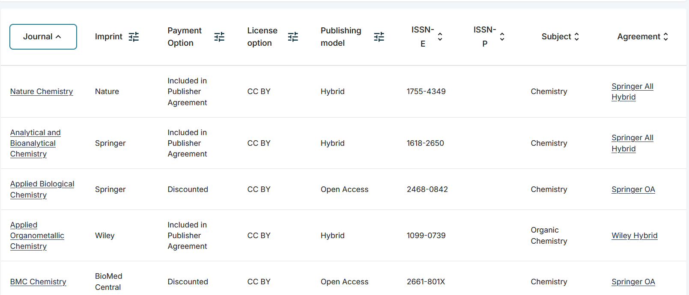689x295 pixels.
Task: Open Springer All Hybrid for Nature Chemistry
Action: [x=632, y=91]
